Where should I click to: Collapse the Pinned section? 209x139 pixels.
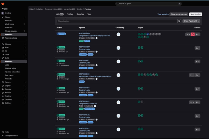25,17
